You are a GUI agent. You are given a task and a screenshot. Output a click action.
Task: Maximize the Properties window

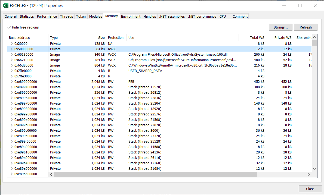300,5
